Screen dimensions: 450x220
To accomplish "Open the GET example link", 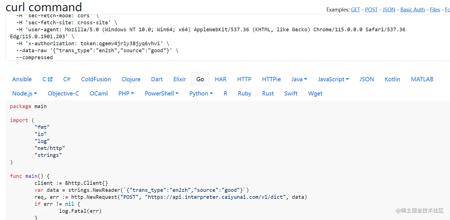I will point(355,10).
